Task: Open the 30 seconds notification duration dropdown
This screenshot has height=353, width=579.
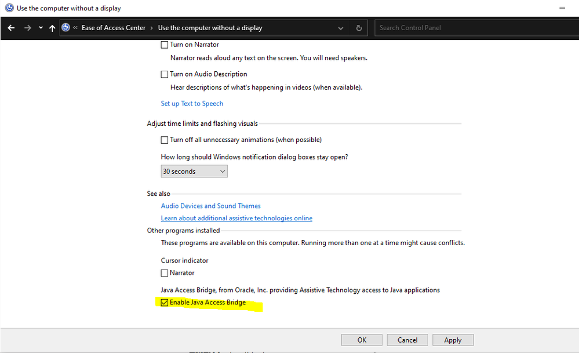Action: tap(194, 172)
